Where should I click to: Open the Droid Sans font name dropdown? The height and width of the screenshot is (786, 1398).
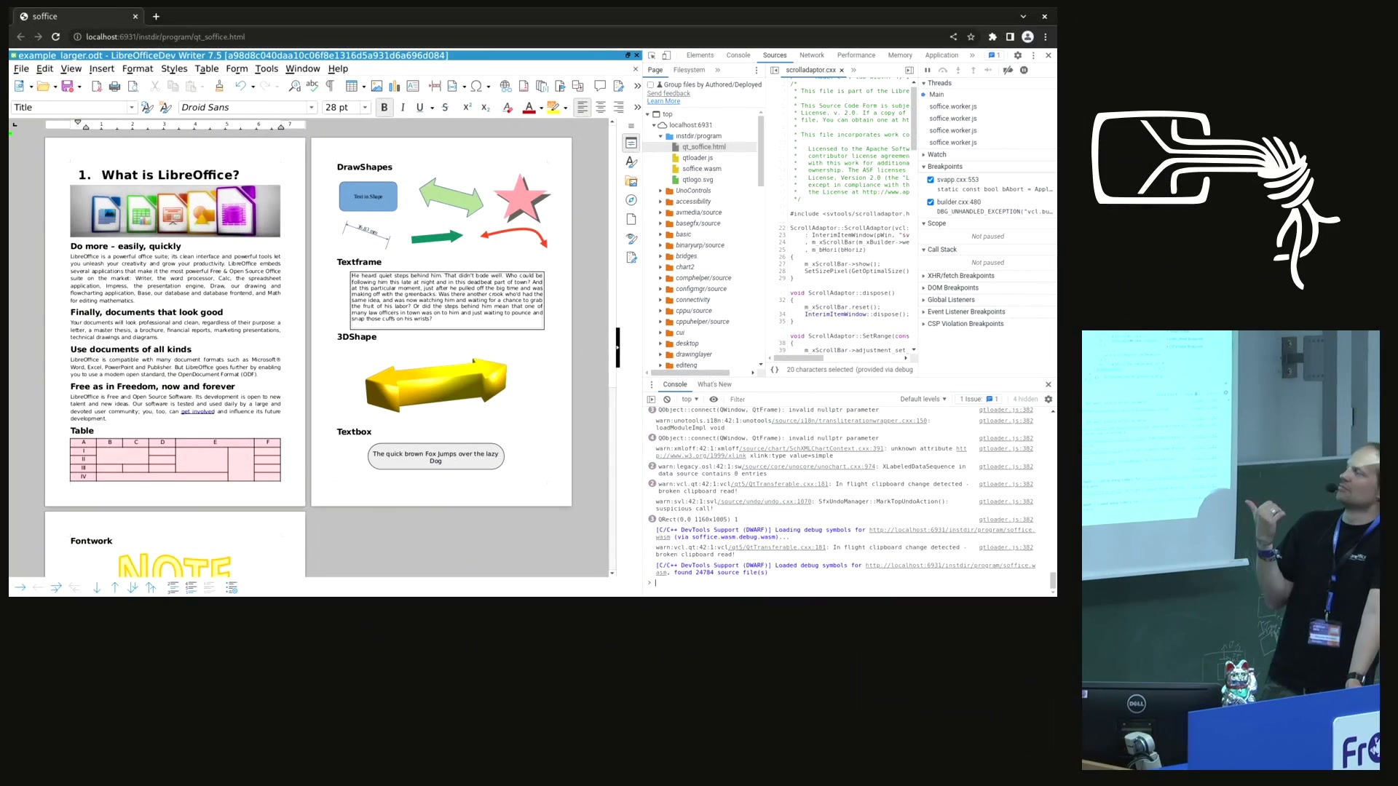[312, 108]
